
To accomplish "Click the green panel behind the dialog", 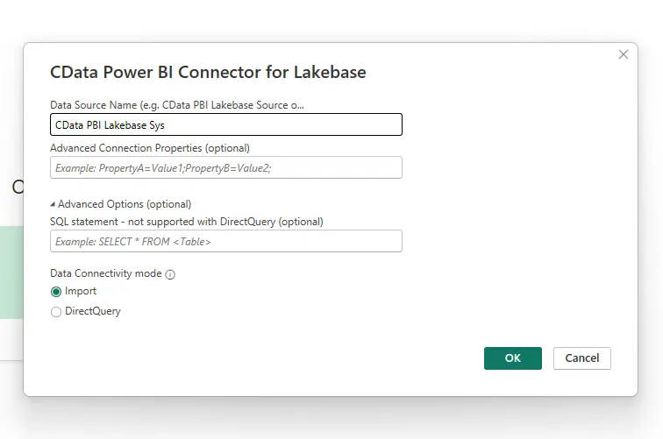I will click(11, 272).
